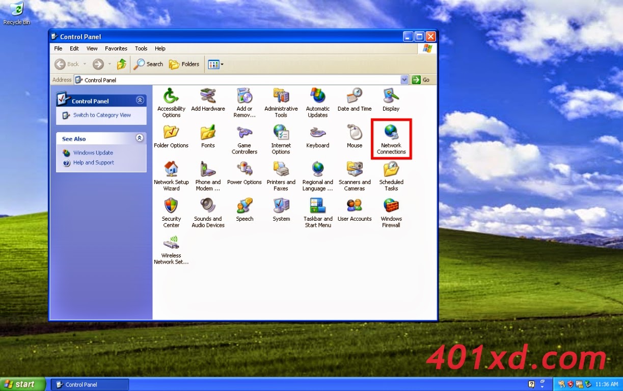
Task: Open Security Center
Action: pyautogui.click(x=171, y=212)
